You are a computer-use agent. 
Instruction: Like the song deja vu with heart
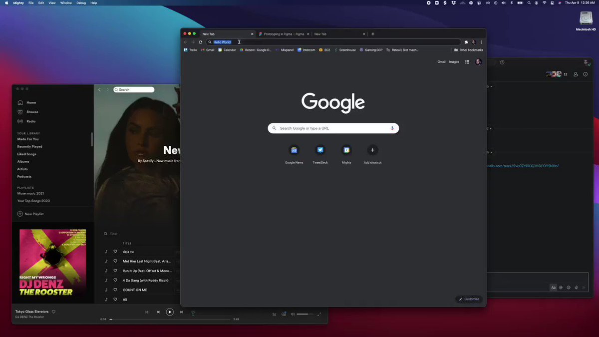point(115,252)
